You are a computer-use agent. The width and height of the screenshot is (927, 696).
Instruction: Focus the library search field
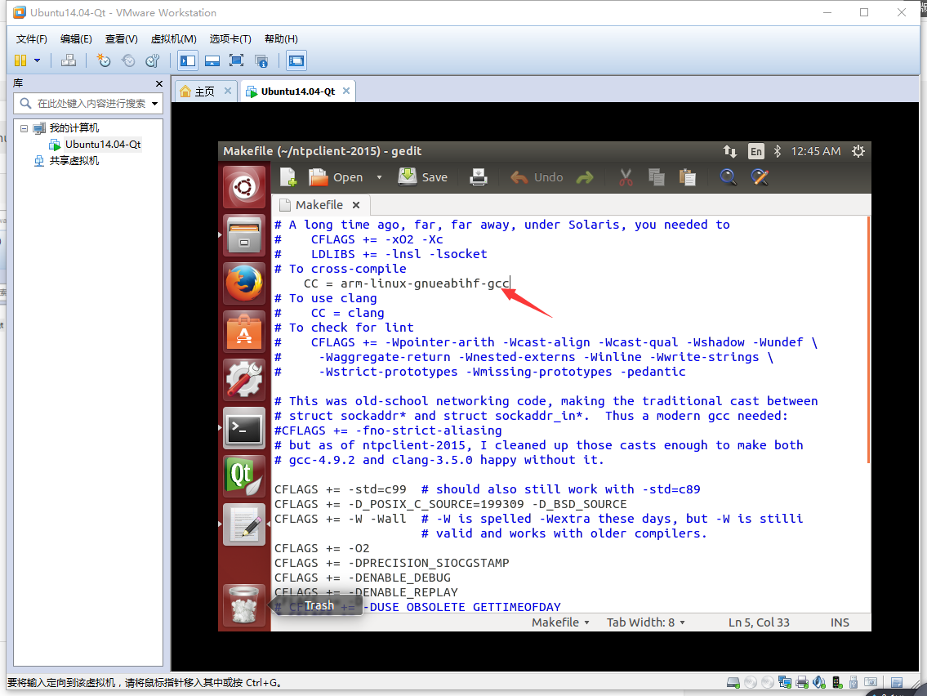[x=87, y=104]
